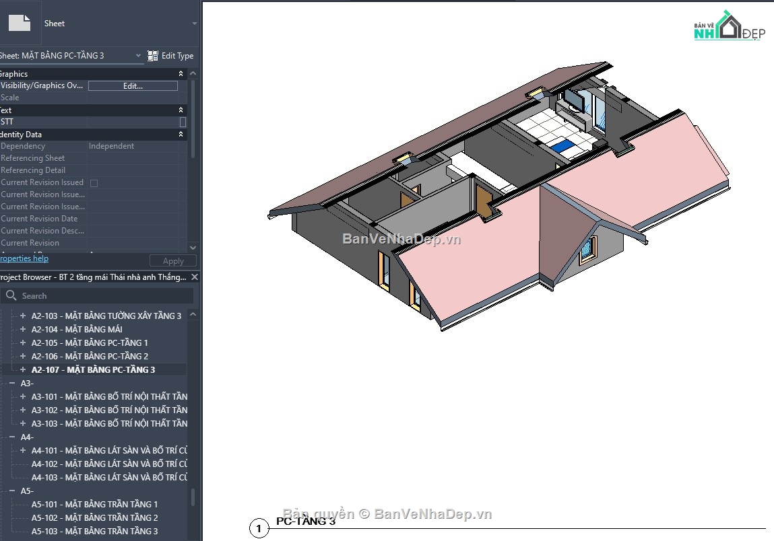Screen dimensions: 774x541
Task: Open the Sheet type selector dropdown arrow
Action: (x=195, y=23)
